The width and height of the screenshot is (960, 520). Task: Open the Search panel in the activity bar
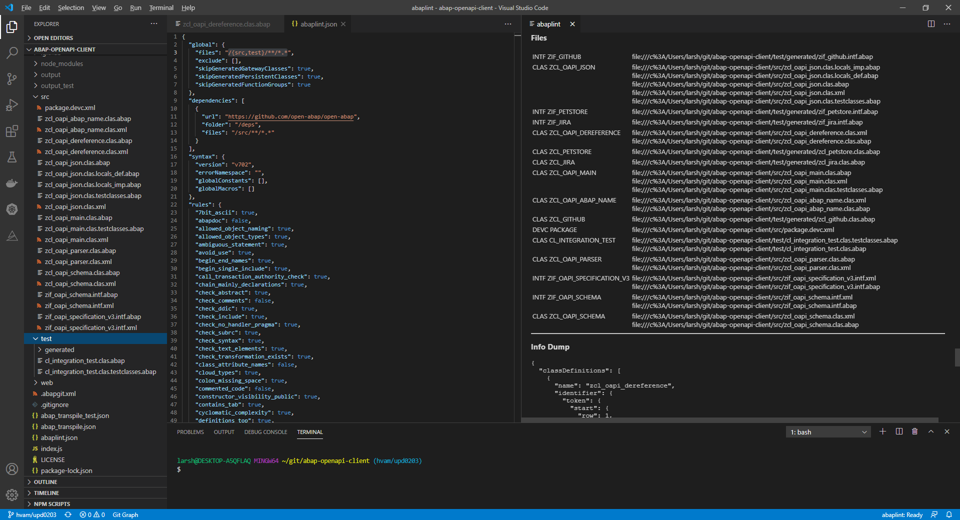click(12, 52)
